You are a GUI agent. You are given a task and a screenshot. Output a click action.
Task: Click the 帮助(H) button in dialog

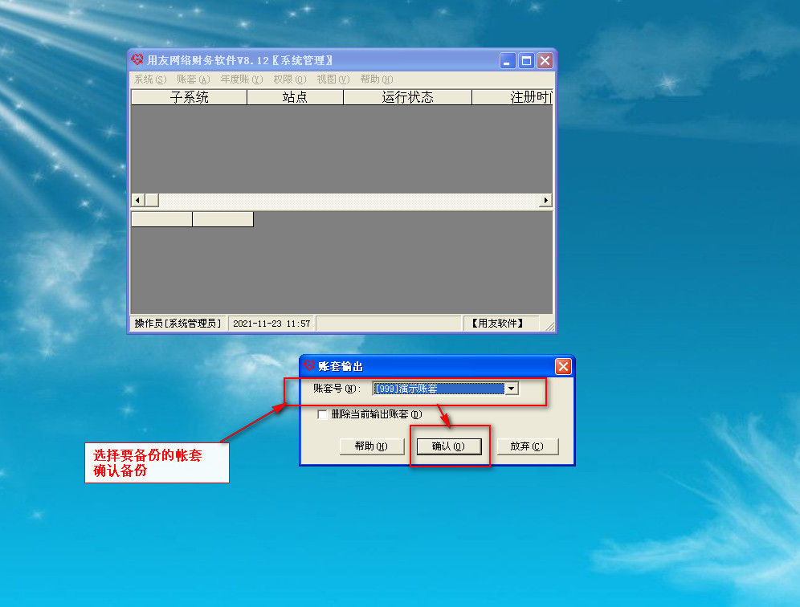click(370, 446)
